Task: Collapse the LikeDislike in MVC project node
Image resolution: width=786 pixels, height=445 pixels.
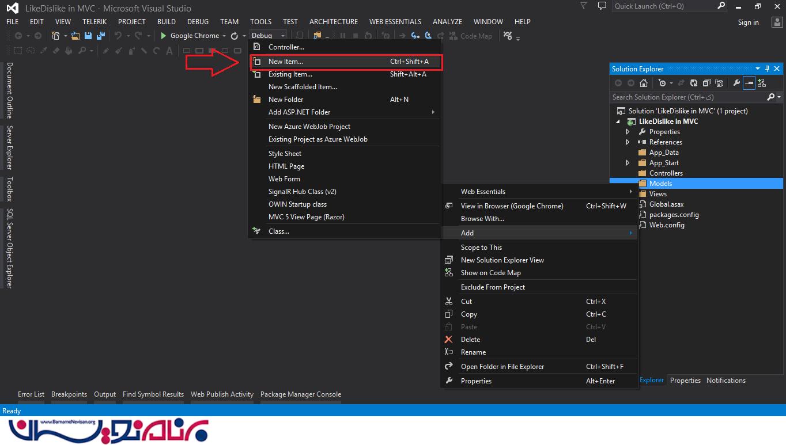Action: tap(618, 121)
